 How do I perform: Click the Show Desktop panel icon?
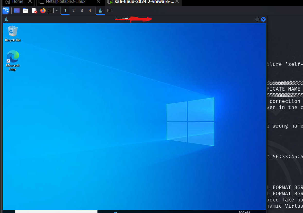17,11
